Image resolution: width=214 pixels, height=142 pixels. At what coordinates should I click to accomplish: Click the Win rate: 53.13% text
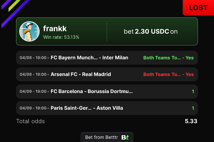[x=61, y=37]
